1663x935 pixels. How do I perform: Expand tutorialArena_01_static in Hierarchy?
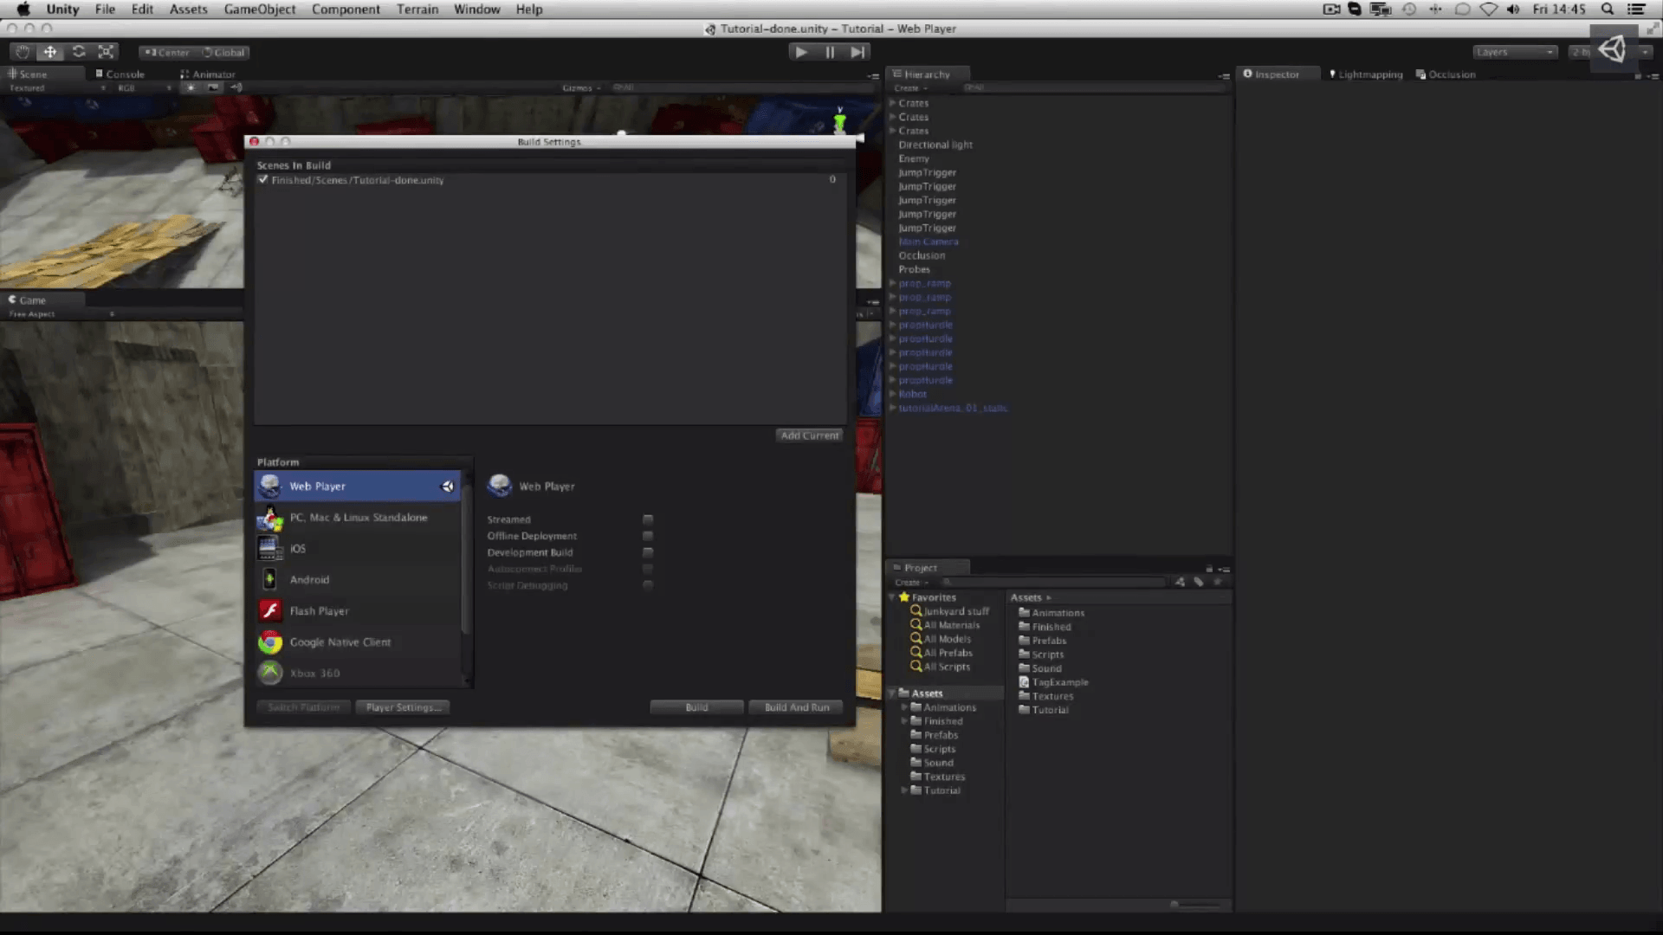point(892,408)
